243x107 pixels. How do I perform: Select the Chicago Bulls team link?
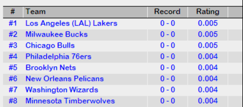[x=50, y=46]
